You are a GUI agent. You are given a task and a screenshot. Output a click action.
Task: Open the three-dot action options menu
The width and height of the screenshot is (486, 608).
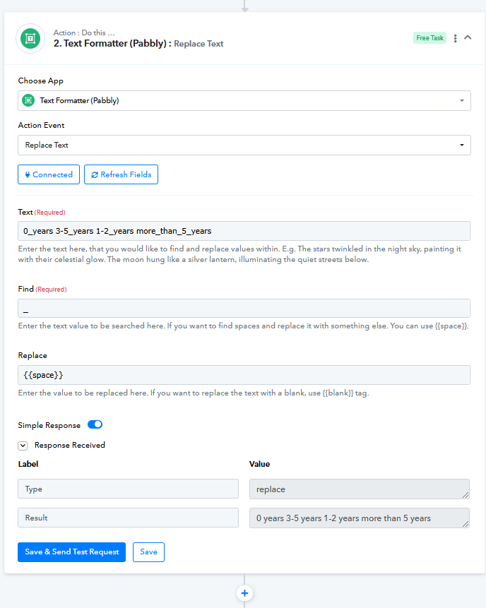pyautogui.click(x=456, y=38)
